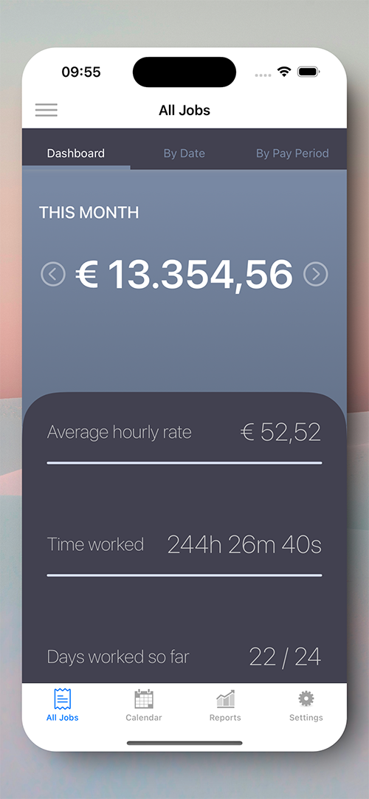Tap the 09:55 clock in status bar
Image resolution: width=369 pixels, height=799 pixels.
pos(81,72)
